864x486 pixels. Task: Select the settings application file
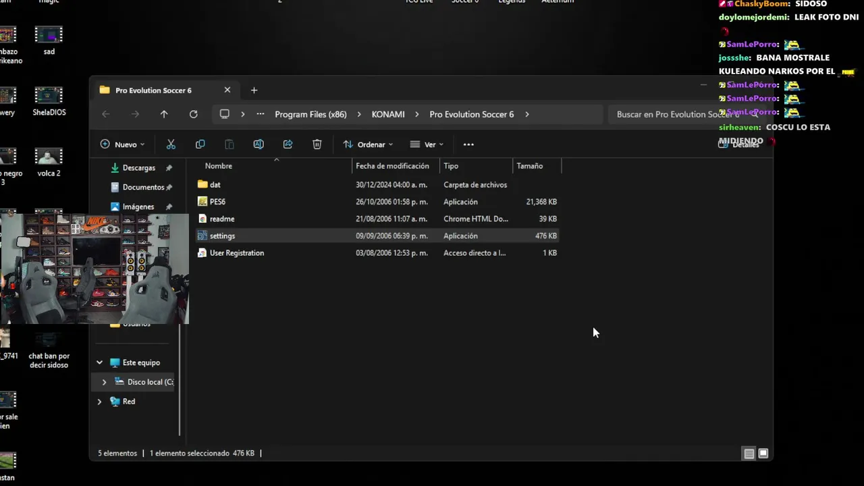[378, 236]
